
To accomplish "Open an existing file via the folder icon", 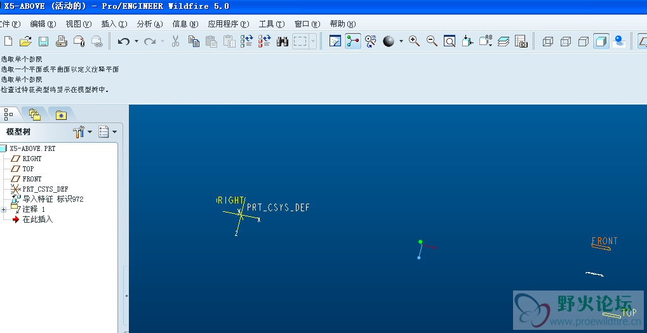I will point(25,41).
